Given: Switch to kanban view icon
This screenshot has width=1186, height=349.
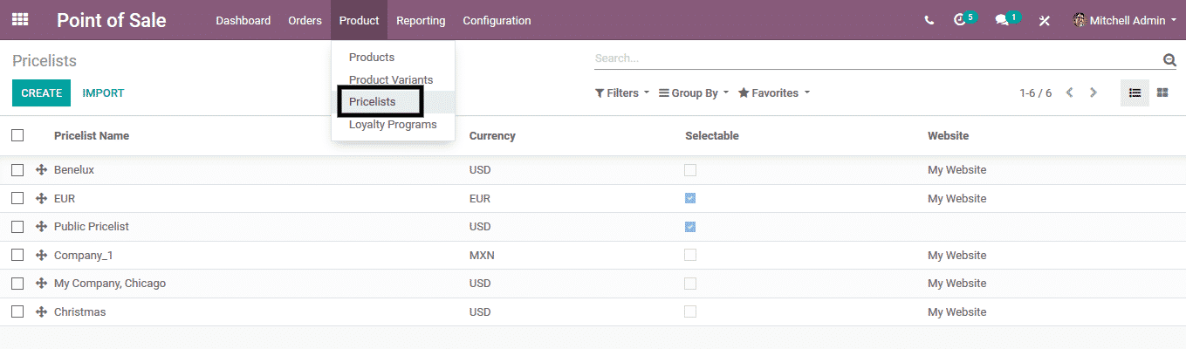Looking at the screenshot, I should point(1162,92).
